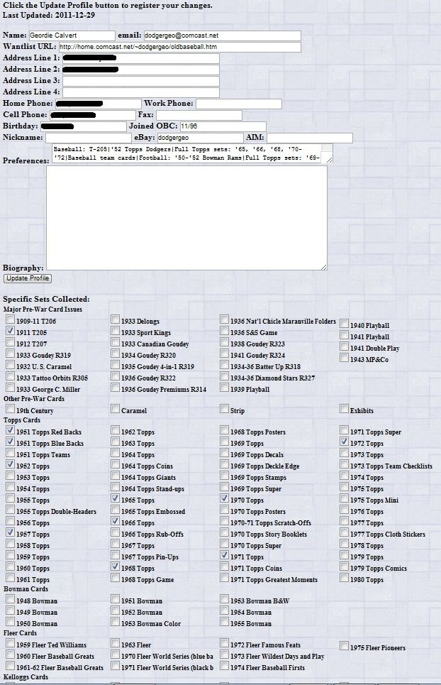Check the 1953 Bowman Color checkbox
Screen dimensions: 441x685
115,622
